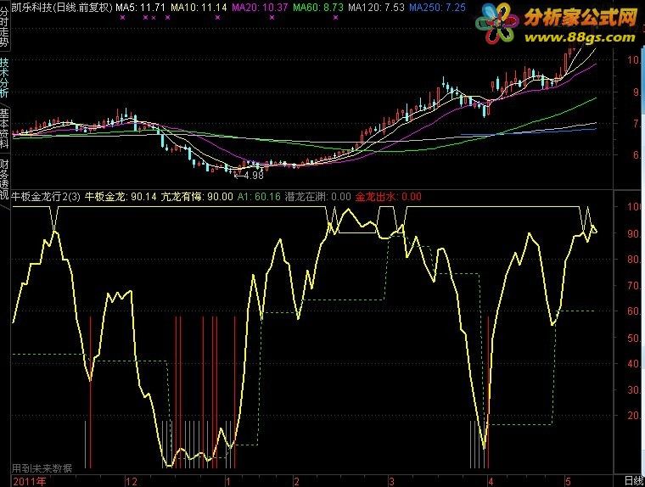645x487 pixels.
Task: Open indicator name 牛板金龙行2(3)
Action: click(46, 197)
